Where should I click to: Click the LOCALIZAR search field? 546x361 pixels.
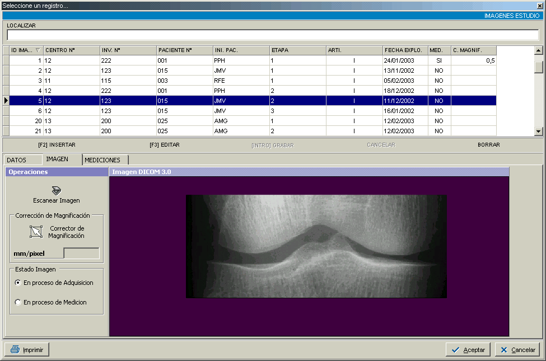coord(272,35)
